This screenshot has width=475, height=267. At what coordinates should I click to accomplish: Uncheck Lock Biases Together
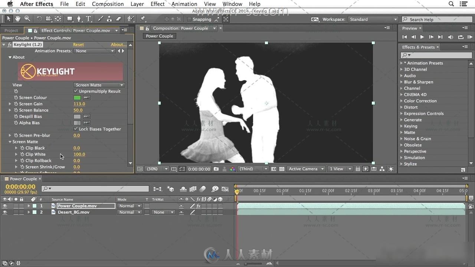(x=76, y=129)
